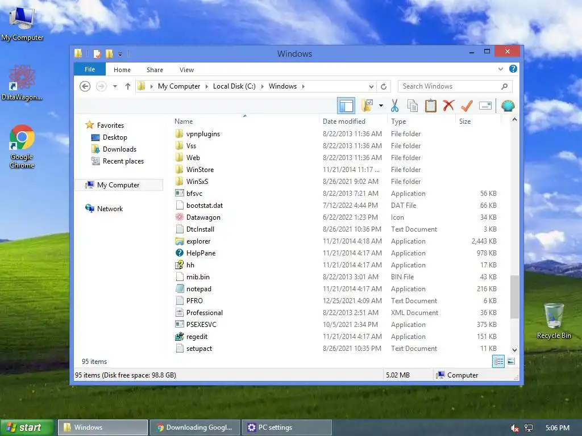Expand the arrow after My Computer breadcrumb
This screenshot has height=436, width=582.
[x=207, y=86]
